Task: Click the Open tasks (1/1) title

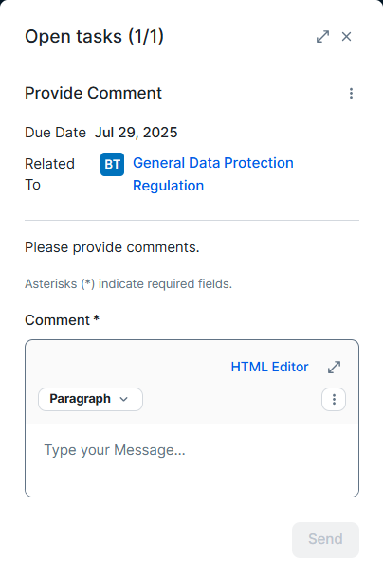Action: click(95, 37)
